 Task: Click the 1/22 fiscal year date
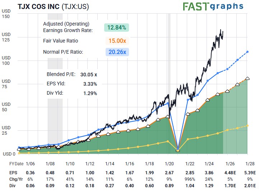pyautogui.click(x=190, y=164)
